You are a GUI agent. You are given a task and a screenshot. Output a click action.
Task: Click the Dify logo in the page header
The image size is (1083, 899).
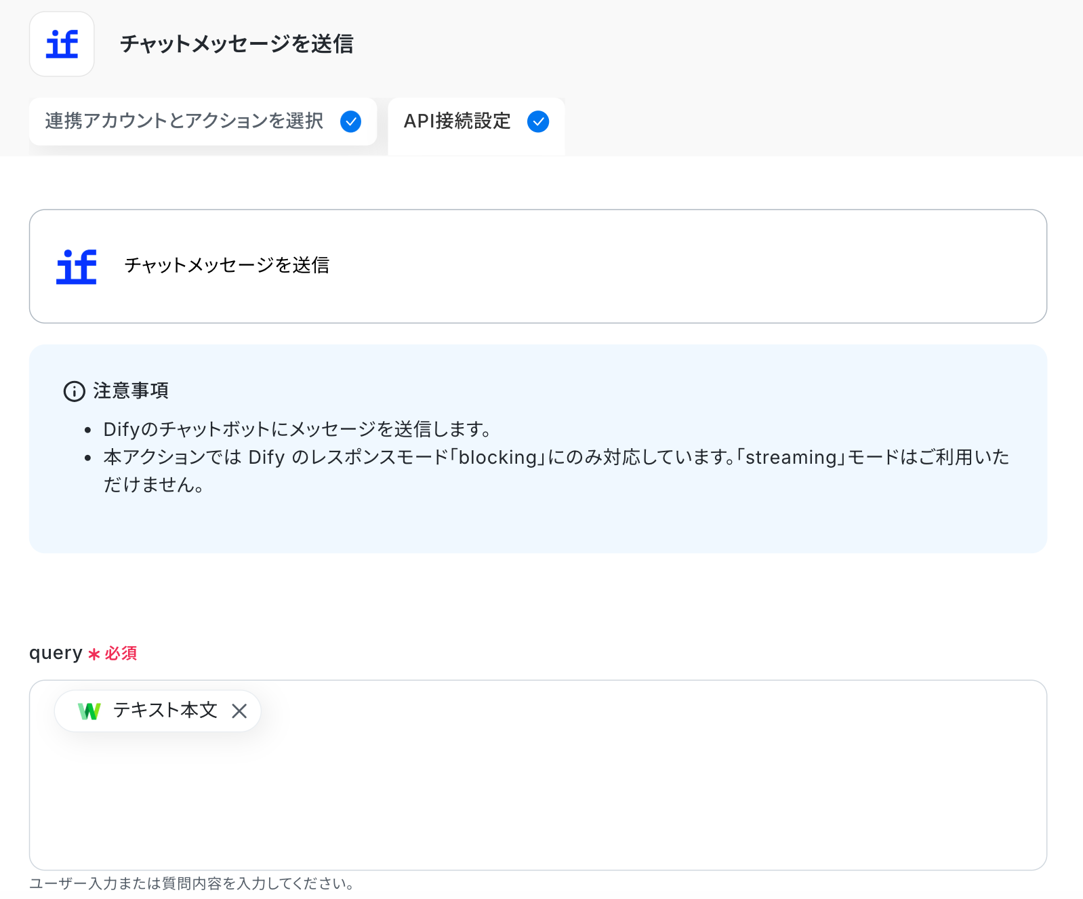[x=62, y=44]
